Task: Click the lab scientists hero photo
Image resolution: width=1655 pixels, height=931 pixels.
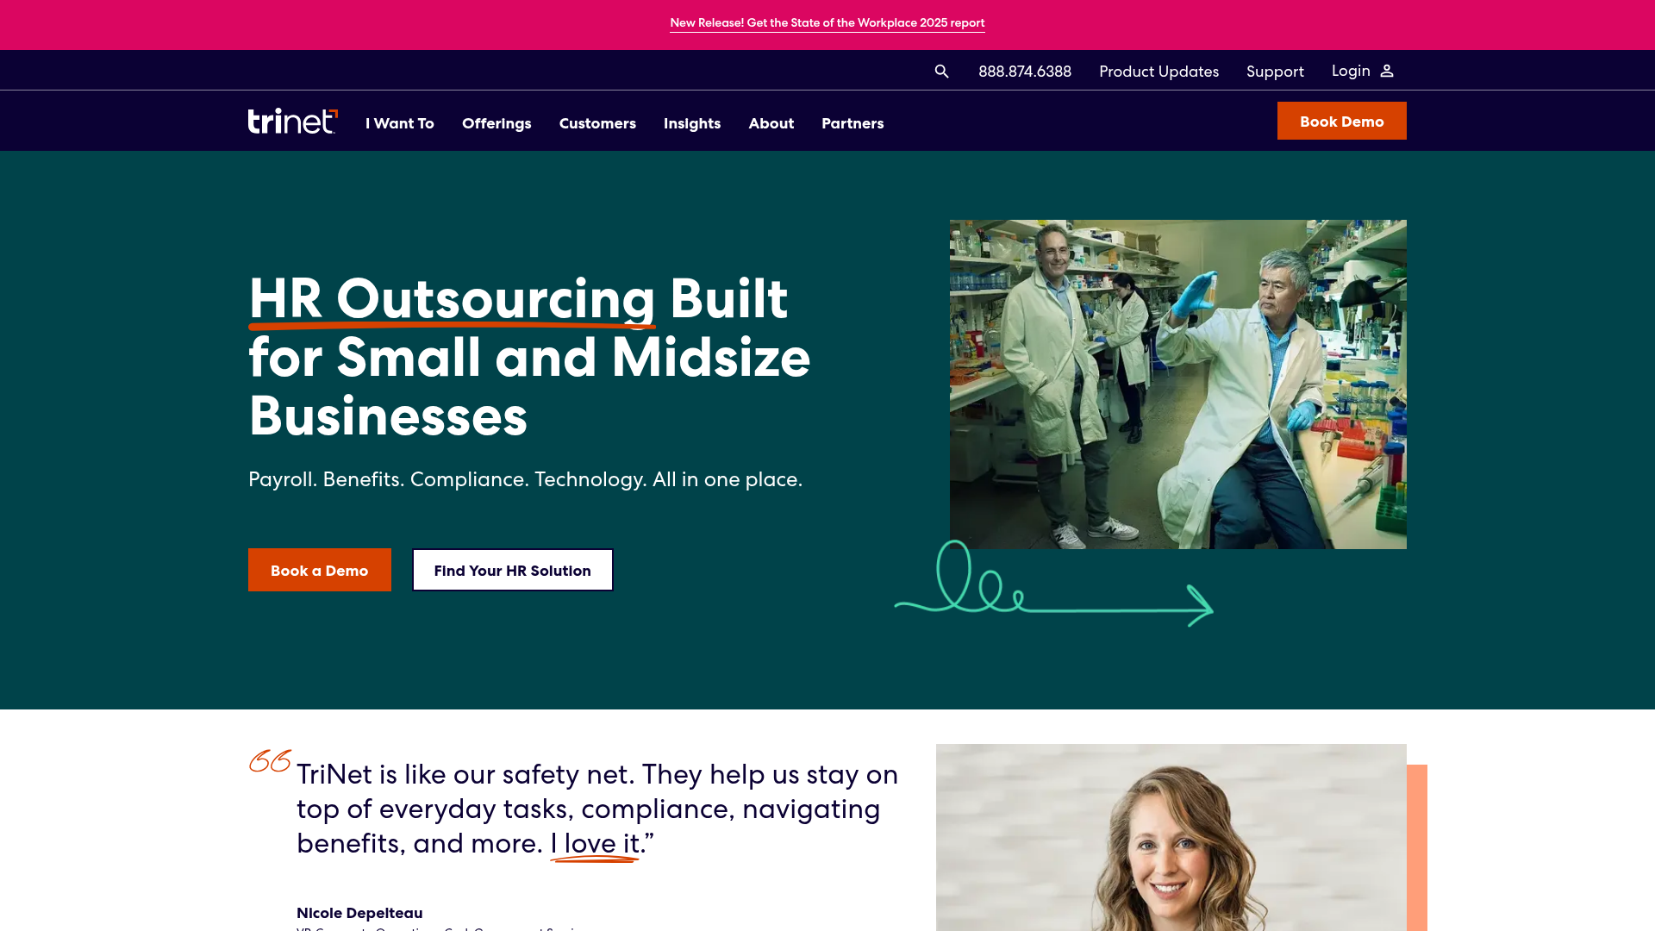Action: [1177, 384]
